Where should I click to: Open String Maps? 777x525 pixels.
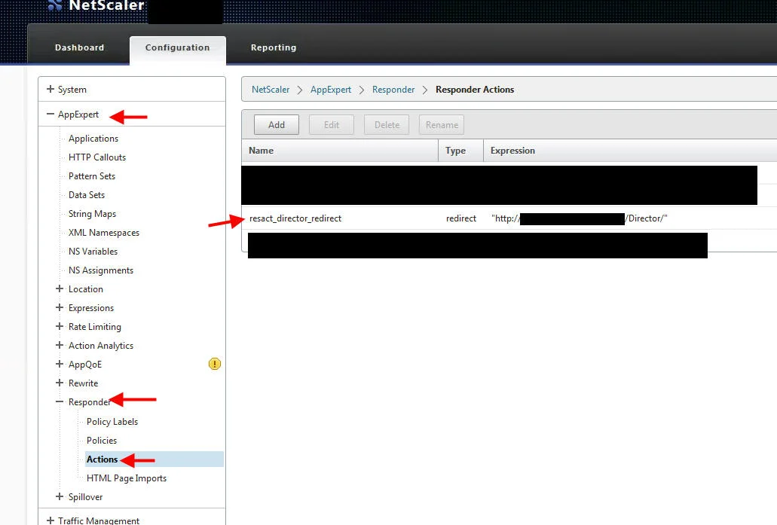tap(92, 213)
